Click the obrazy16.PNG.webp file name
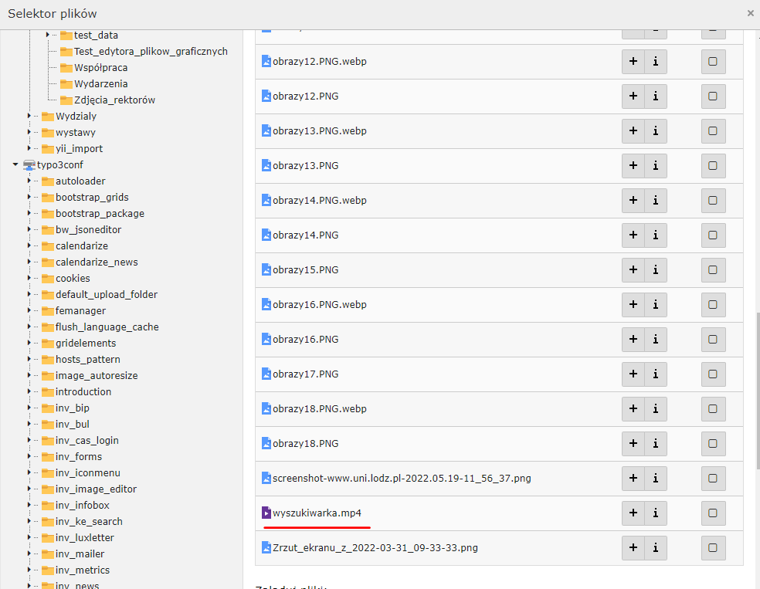 click(x=319, y=305)
